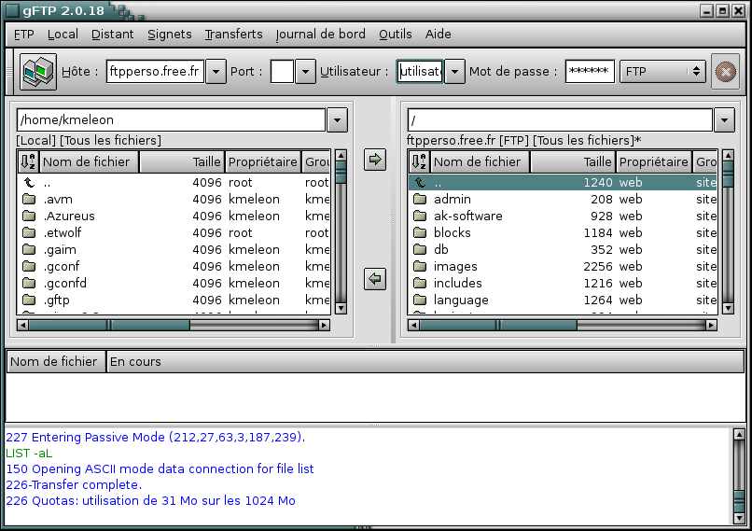Viewport: 752px width, 531px height.
Task: Upload with the right arrow button
Action: [x=375, y=159]
